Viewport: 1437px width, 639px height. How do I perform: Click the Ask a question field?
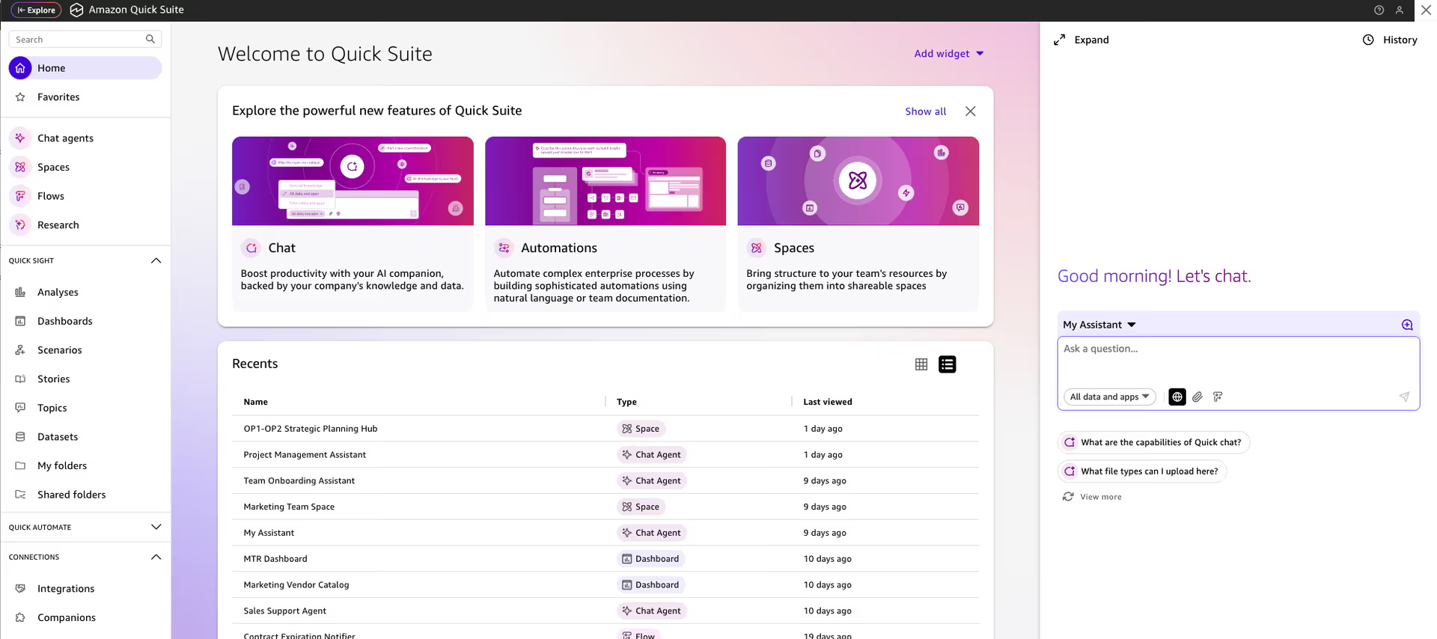click(1237, 359)
